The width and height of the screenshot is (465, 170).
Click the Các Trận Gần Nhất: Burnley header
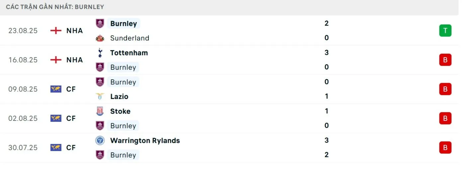point(55,7)
